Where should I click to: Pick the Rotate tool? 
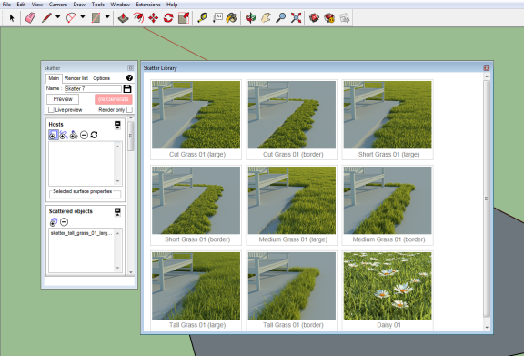[168, 17]
